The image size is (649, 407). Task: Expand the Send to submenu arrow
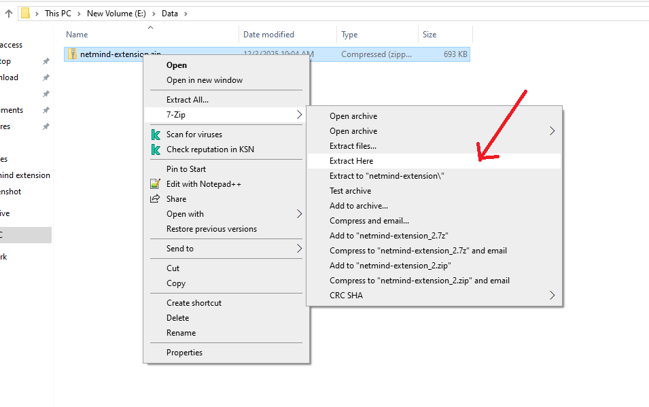tap(299, 249)
